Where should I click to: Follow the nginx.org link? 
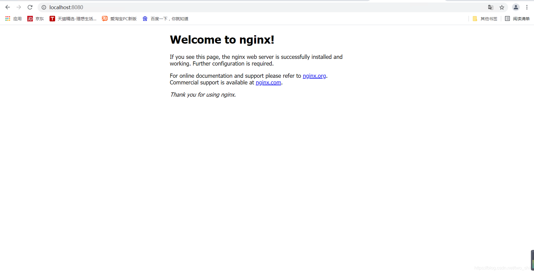pyautogui.click(x=314, y=76)
